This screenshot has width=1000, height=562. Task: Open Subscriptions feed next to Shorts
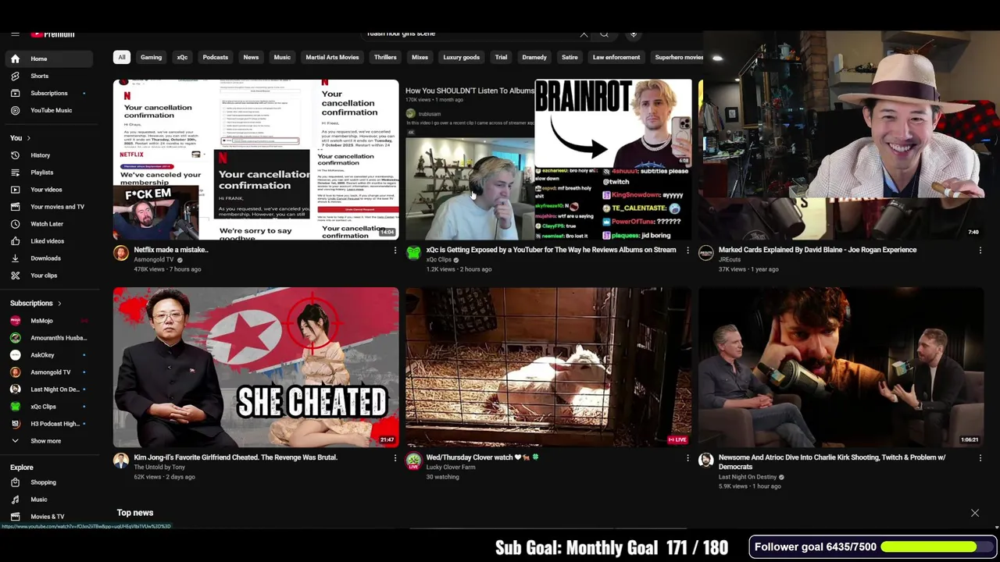(49, 93)
